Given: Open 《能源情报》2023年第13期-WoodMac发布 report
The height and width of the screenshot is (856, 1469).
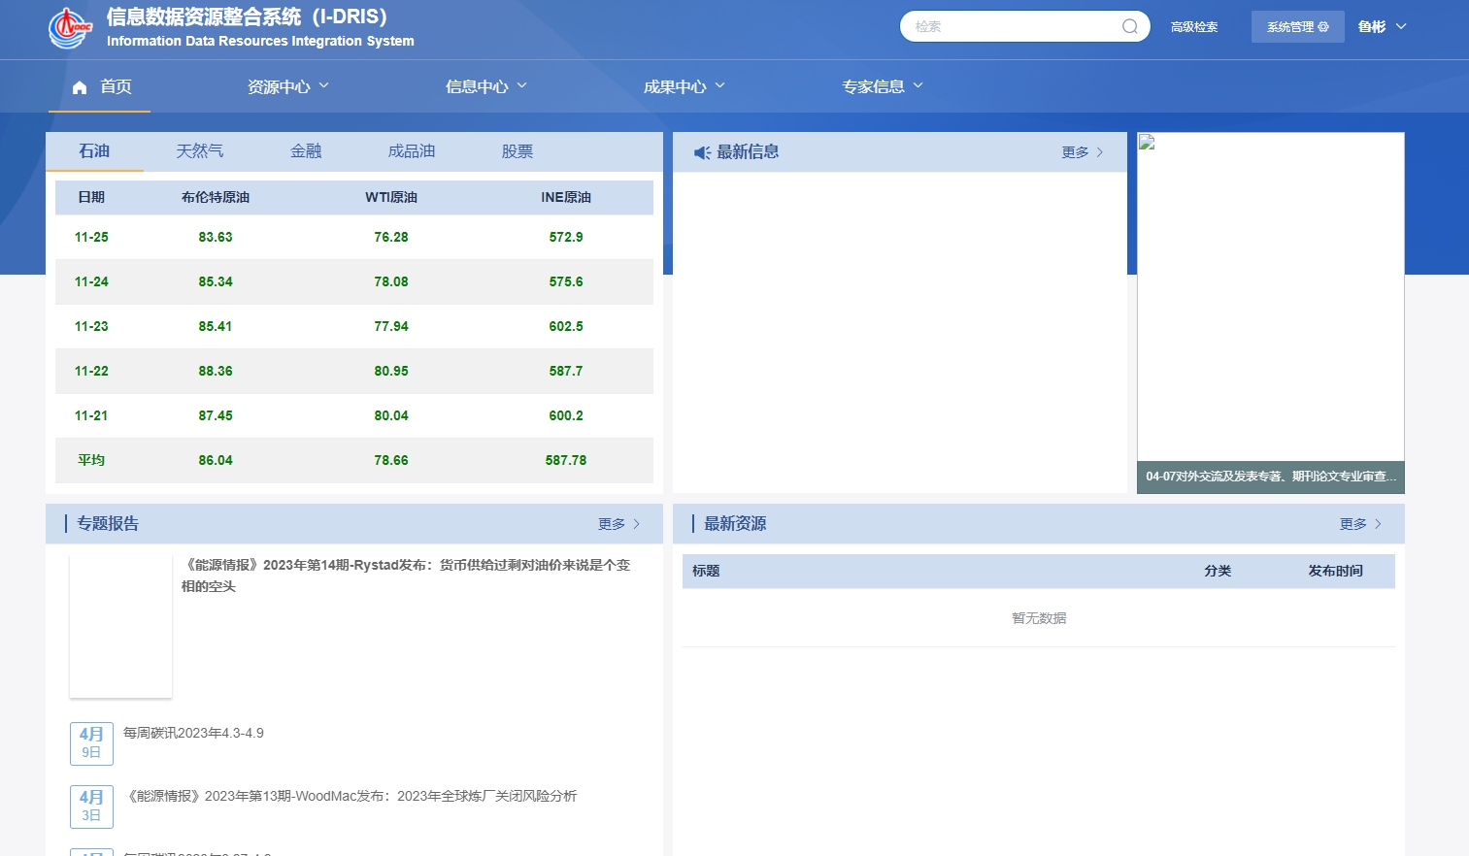Looking at the screenshot, I should click(x=350, y=796).
